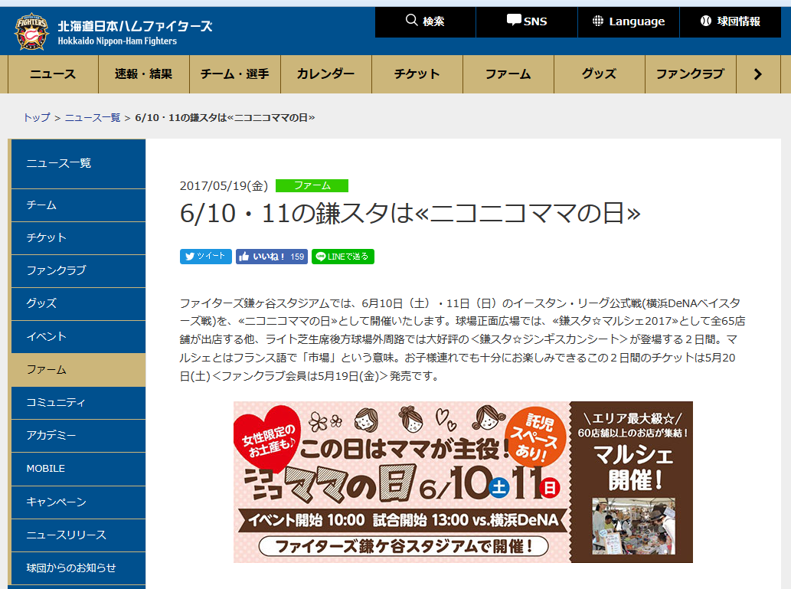
Task: Click the date 2017/05/19(金)
Action: point(224,185)
